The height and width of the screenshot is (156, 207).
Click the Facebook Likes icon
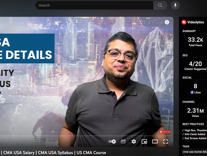coord(192,92)
